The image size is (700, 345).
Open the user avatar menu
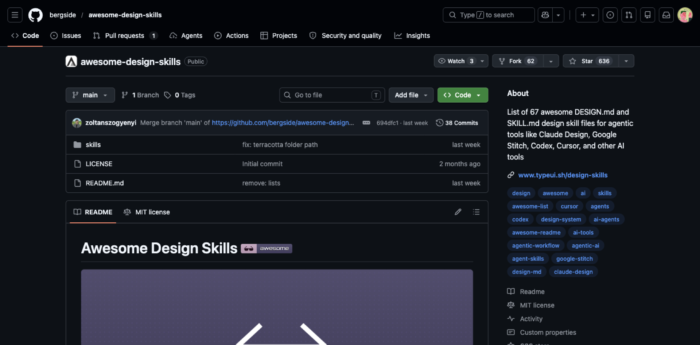coord(685,15)
